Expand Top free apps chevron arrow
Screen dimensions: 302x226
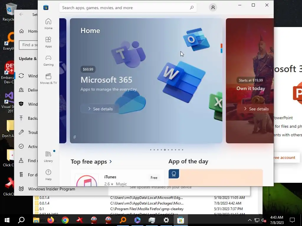click(x=111, y=162)
